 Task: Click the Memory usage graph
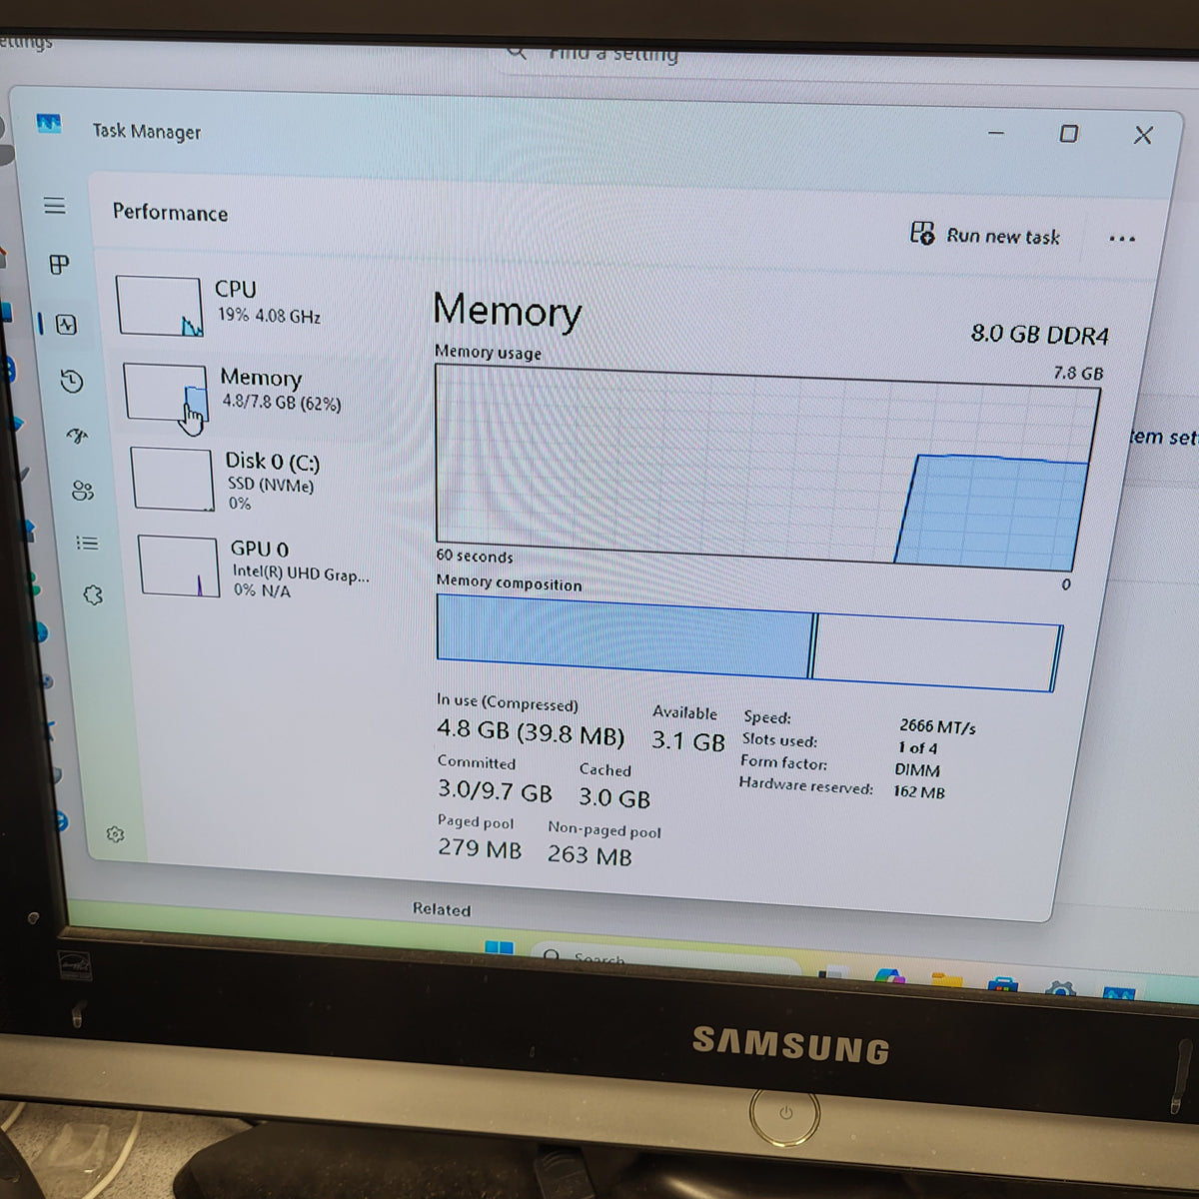click(x=766, y=470)
